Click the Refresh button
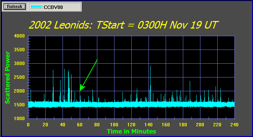The height and width of the screenshot is (137, 253). tap(14, 7)
